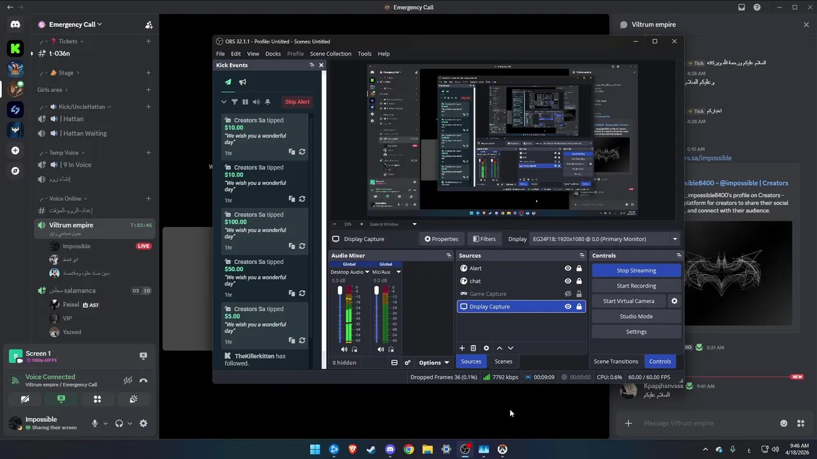The image size is (817, 459).
Task: Open the Scene Collection menu
Action: [331, 54]
